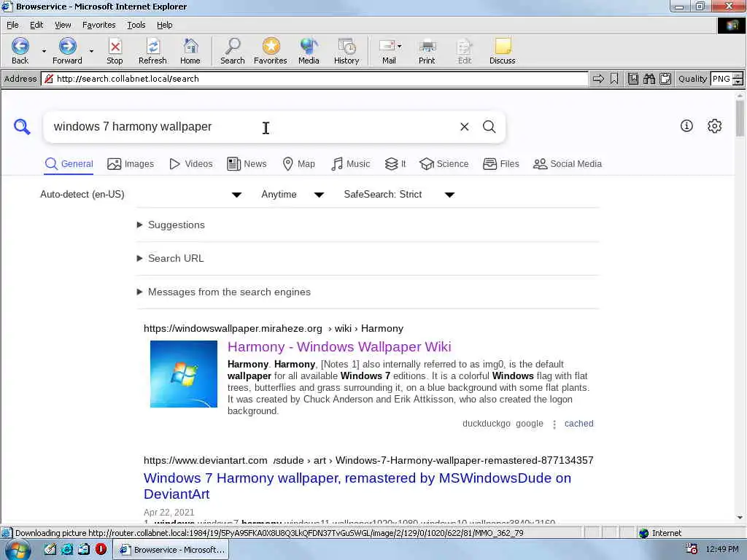Open the cached version link
The image size is (747, 560).
click(x=578, y=424)
